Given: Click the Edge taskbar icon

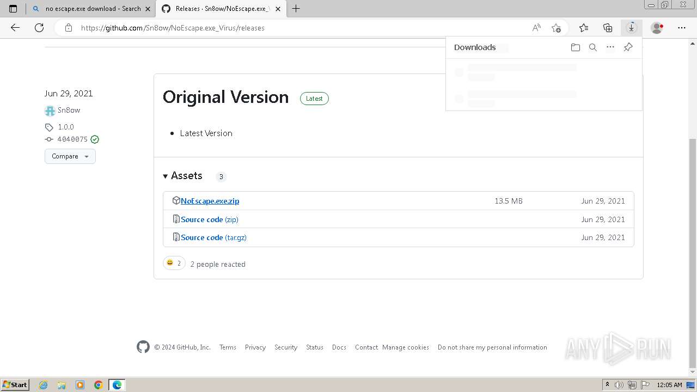Looking at the screenshot, I should click(x=117, y=385).
